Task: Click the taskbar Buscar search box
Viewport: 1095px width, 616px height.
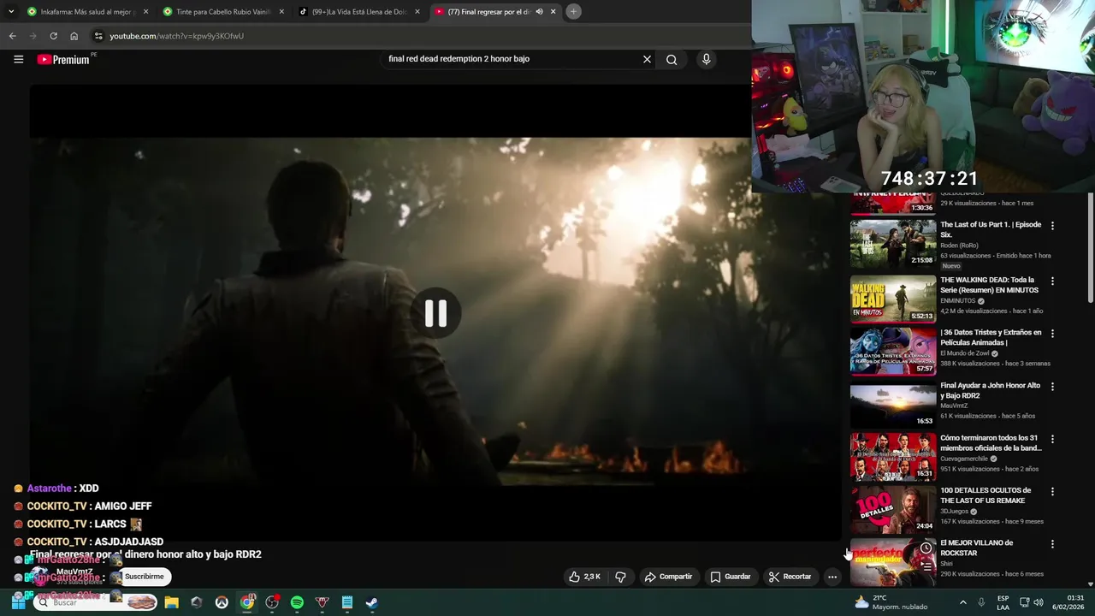Action: coord(97,602)
